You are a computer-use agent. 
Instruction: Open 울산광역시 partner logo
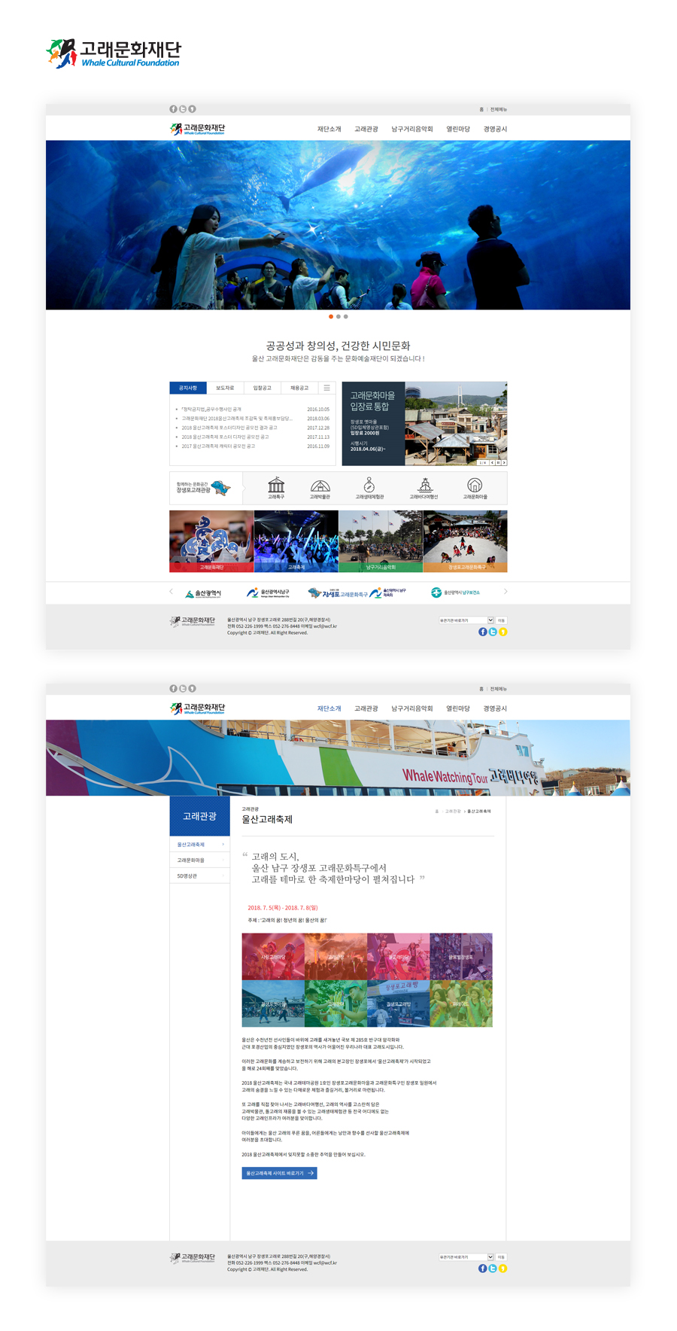(x=203, y=593)
